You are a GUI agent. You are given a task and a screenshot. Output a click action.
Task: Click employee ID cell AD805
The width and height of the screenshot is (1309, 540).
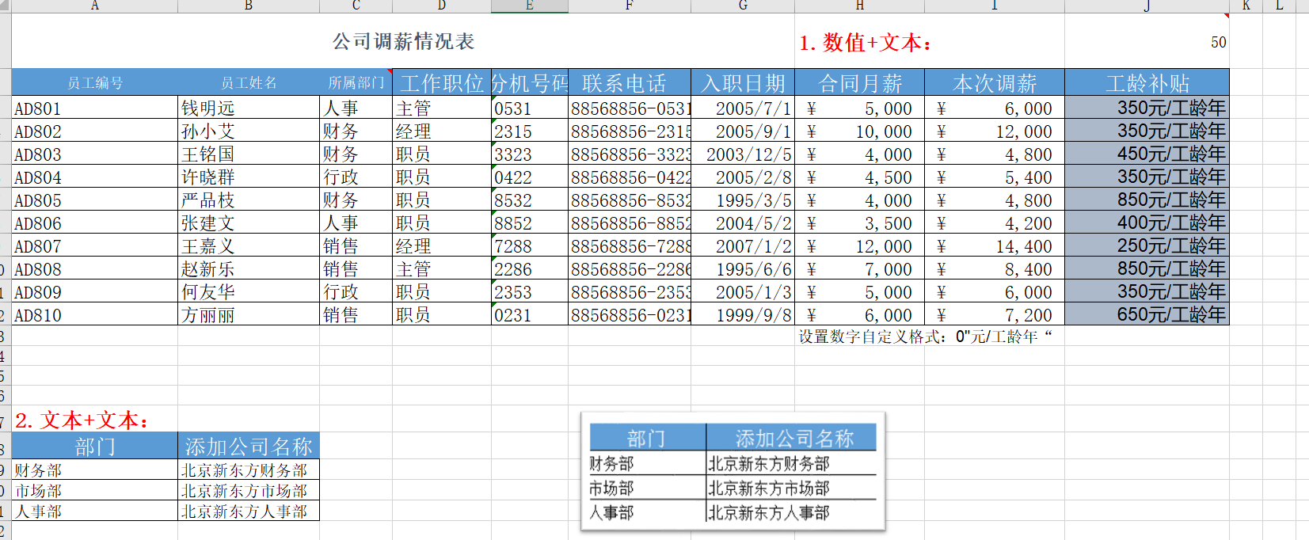point(94,200)
